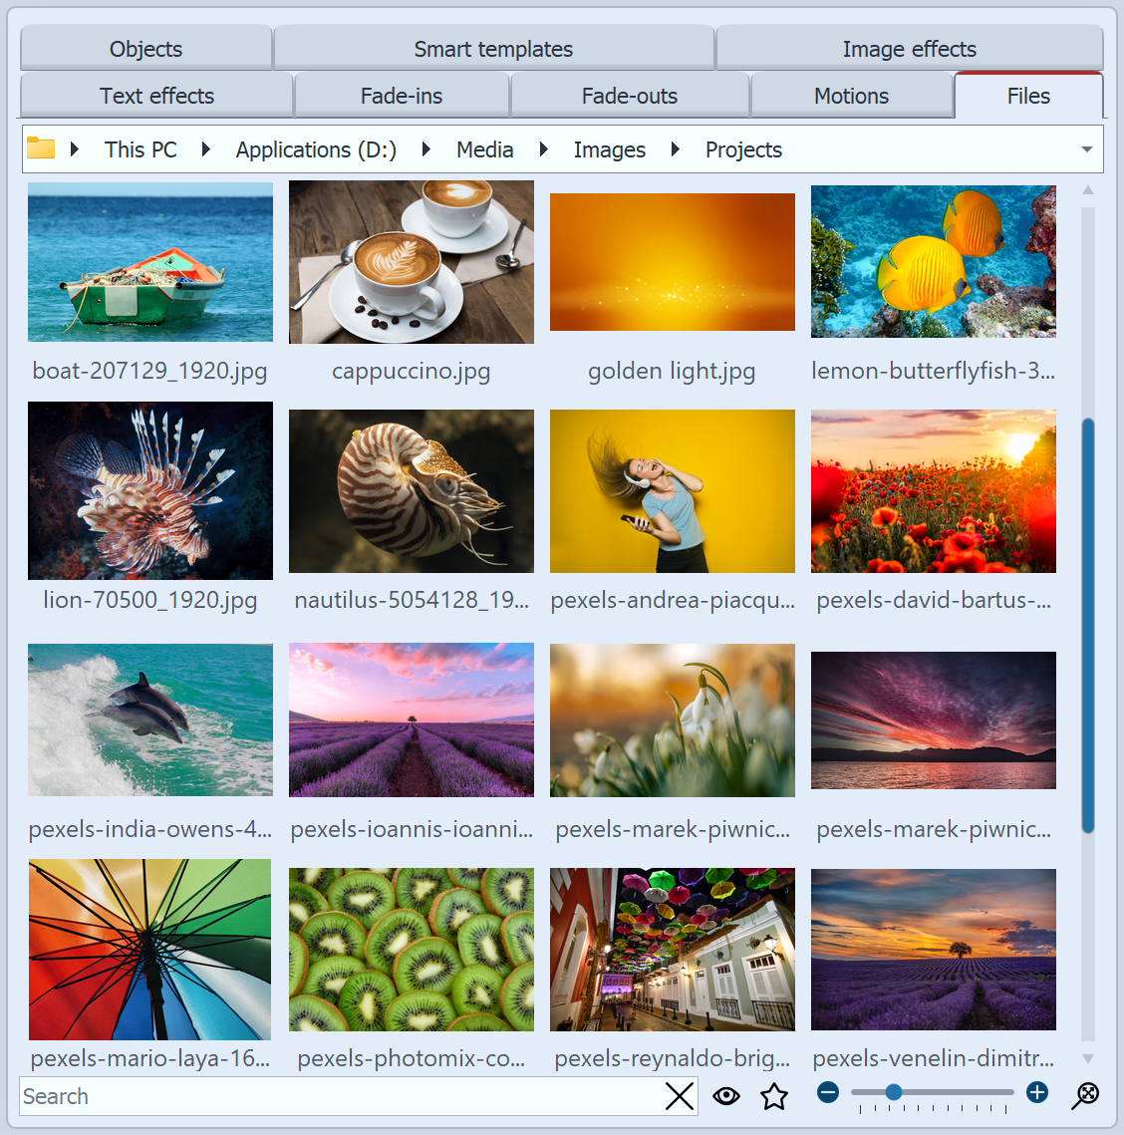The height and width of the screenshot is (1135, 1124).
Task: Click the folder icon in the breadcrumb bar
Action: point(40,148)
